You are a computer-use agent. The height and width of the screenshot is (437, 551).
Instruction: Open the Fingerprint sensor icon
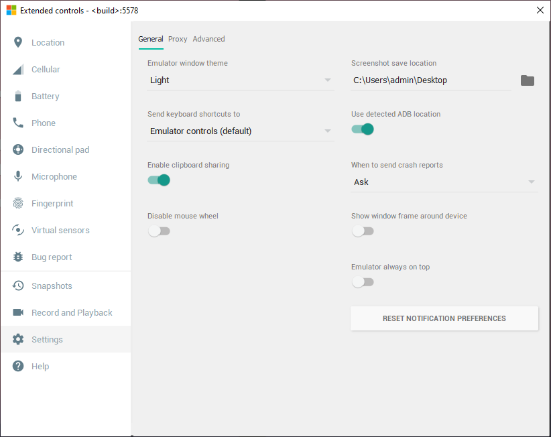pyautogui.click(x=18, y=204)
